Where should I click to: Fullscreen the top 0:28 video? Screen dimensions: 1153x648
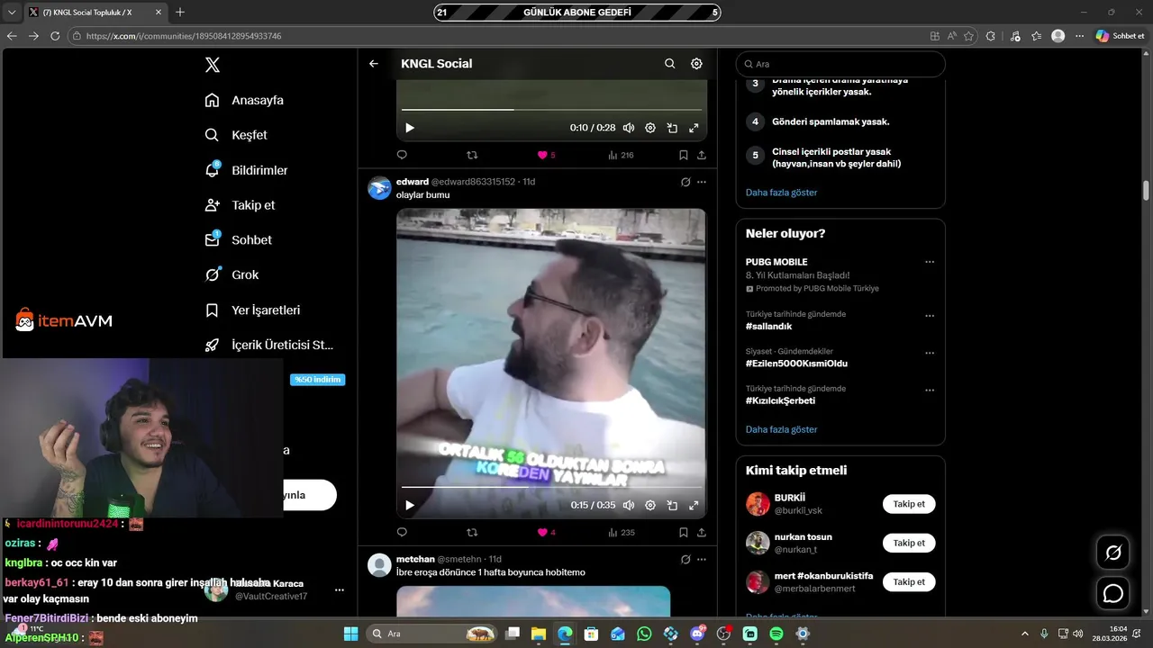click(694, 128)
